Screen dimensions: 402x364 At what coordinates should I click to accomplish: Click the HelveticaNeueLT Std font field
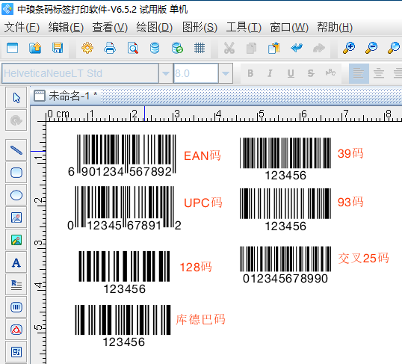[80, 73]
